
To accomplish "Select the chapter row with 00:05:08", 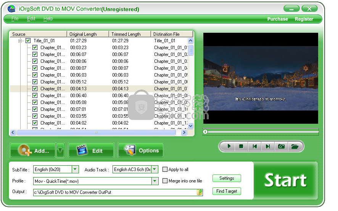I will [99, 102].
